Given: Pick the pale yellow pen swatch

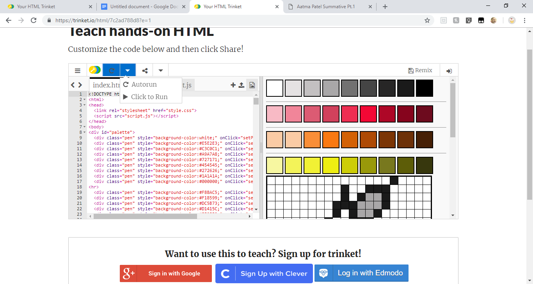Looking at the screenshot, I should pyautogui.click(x=275, y=165).
